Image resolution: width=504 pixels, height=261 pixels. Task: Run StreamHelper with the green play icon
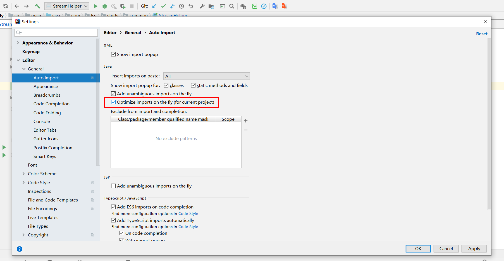[x=95, y=6]
